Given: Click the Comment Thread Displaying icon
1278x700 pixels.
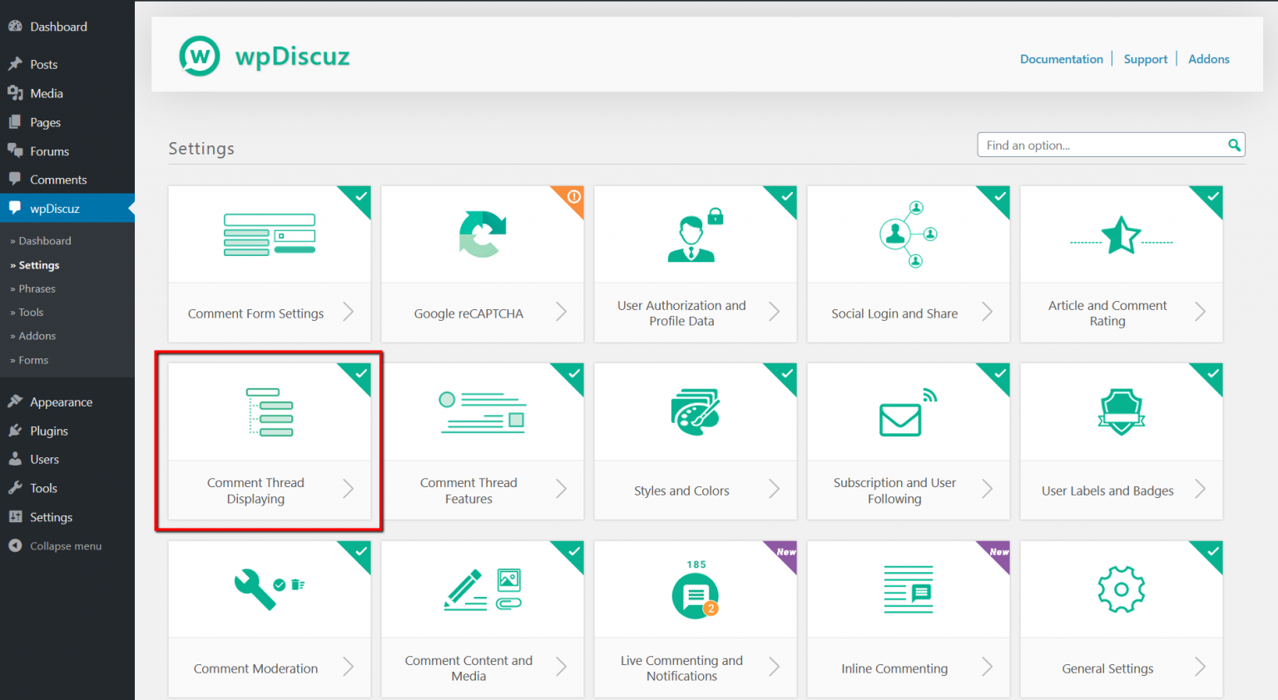Looking at the screenshot, I should point(270,412).
